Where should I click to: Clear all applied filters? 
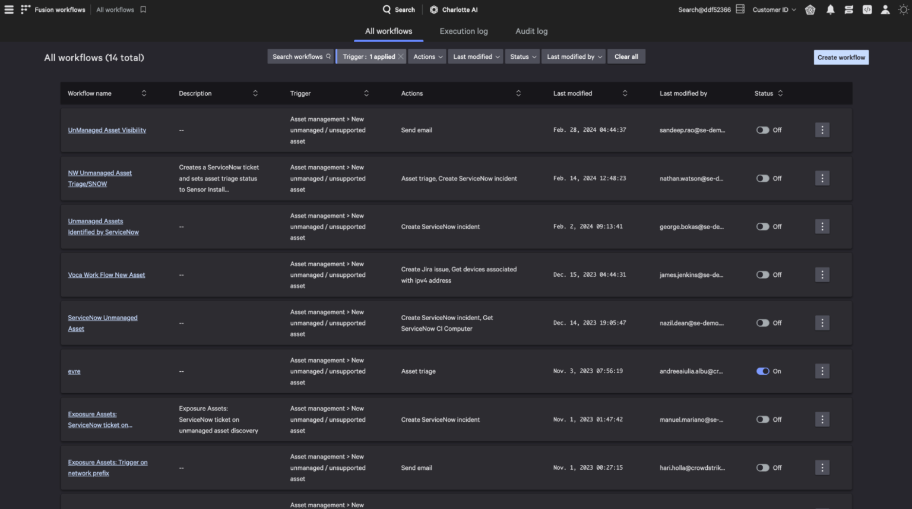(x=626, y=56)
